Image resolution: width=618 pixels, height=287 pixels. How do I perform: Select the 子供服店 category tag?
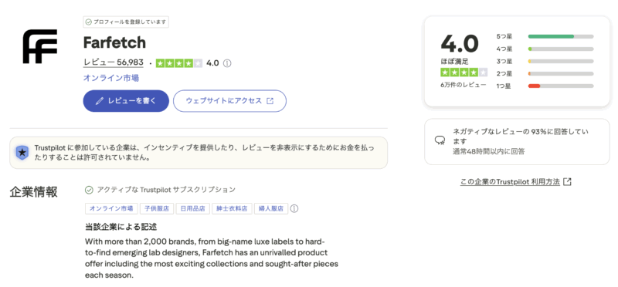click(157, 208)
